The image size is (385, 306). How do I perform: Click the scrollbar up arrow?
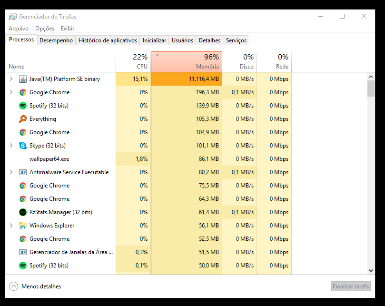(x=371, y=77)
